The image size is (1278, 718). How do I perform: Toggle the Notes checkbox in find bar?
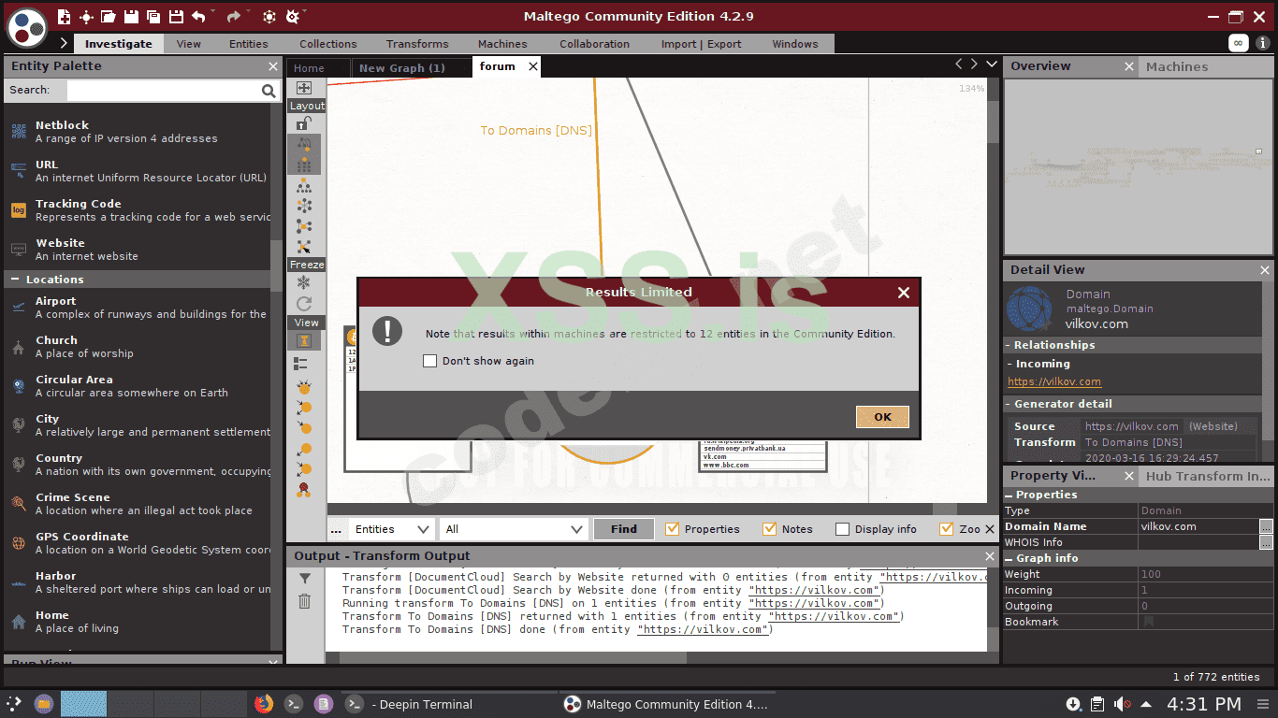point(770,529)
